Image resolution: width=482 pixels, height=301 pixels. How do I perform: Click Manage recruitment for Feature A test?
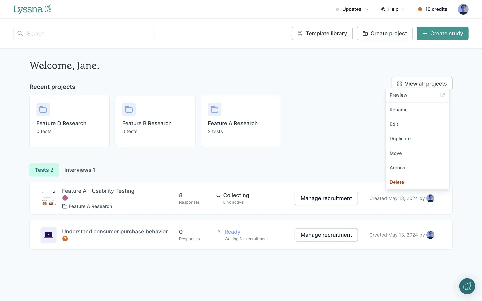coord(326,198)
